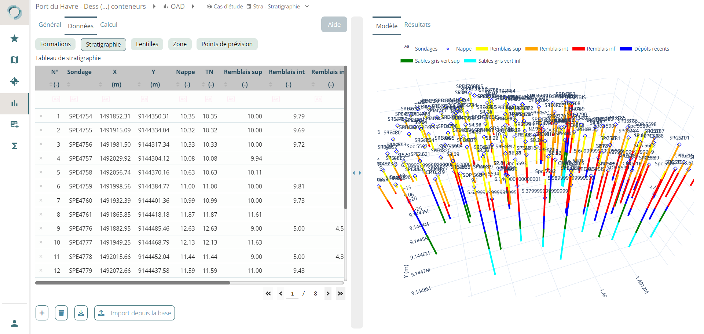Screen dimensions: 704x334
Task: Switch to the Résultats tab
Action: click(417, 25)
